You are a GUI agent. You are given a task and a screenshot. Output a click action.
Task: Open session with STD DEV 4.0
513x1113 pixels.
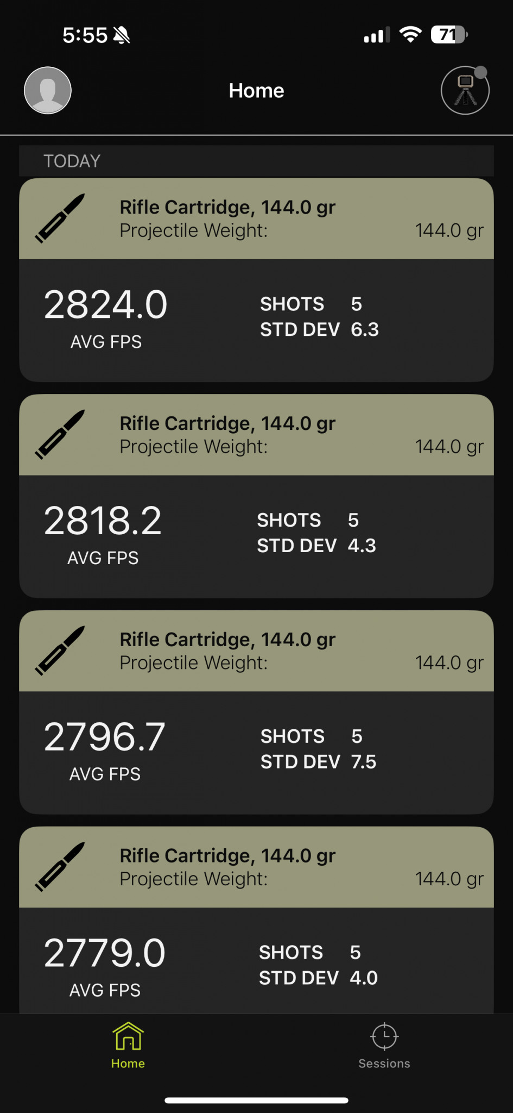[x=256, y=920]
